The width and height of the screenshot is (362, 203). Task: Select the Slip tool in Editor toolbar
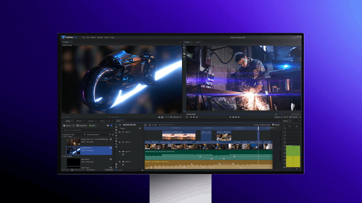116,133
